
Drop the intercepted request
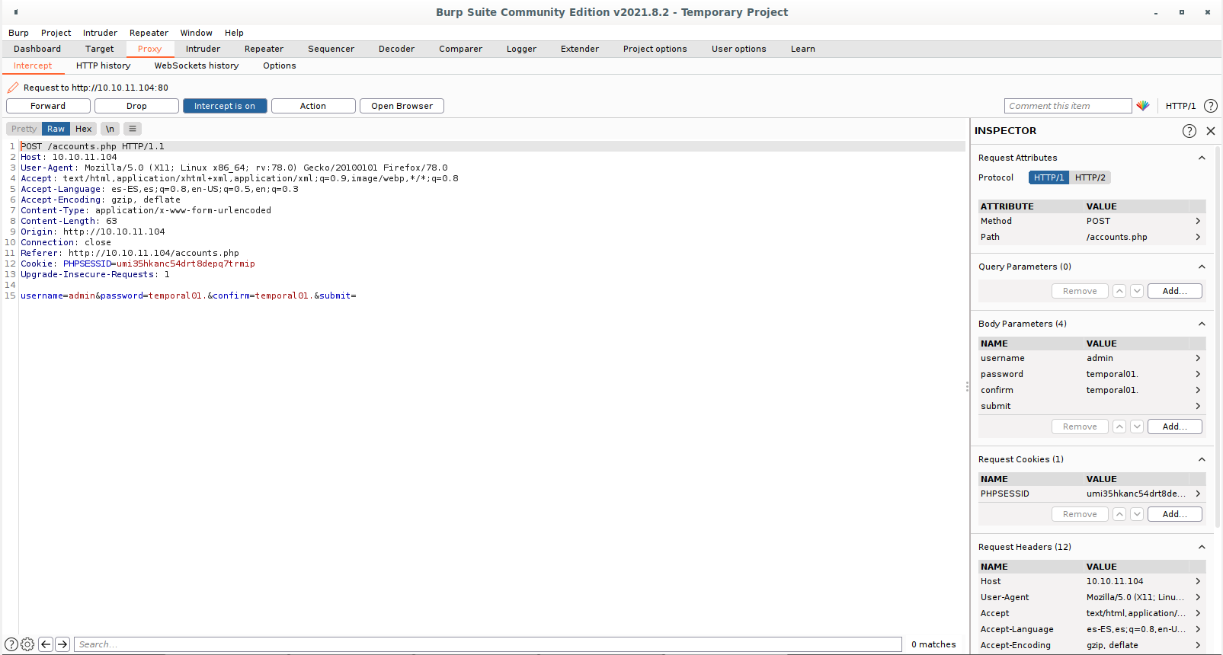(136, 106)
